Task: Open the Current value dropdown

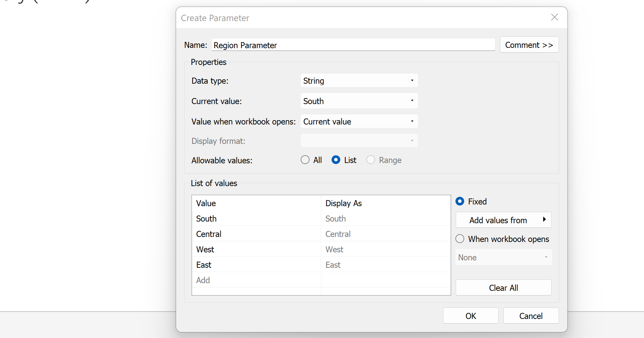Action: coord(359,101)
